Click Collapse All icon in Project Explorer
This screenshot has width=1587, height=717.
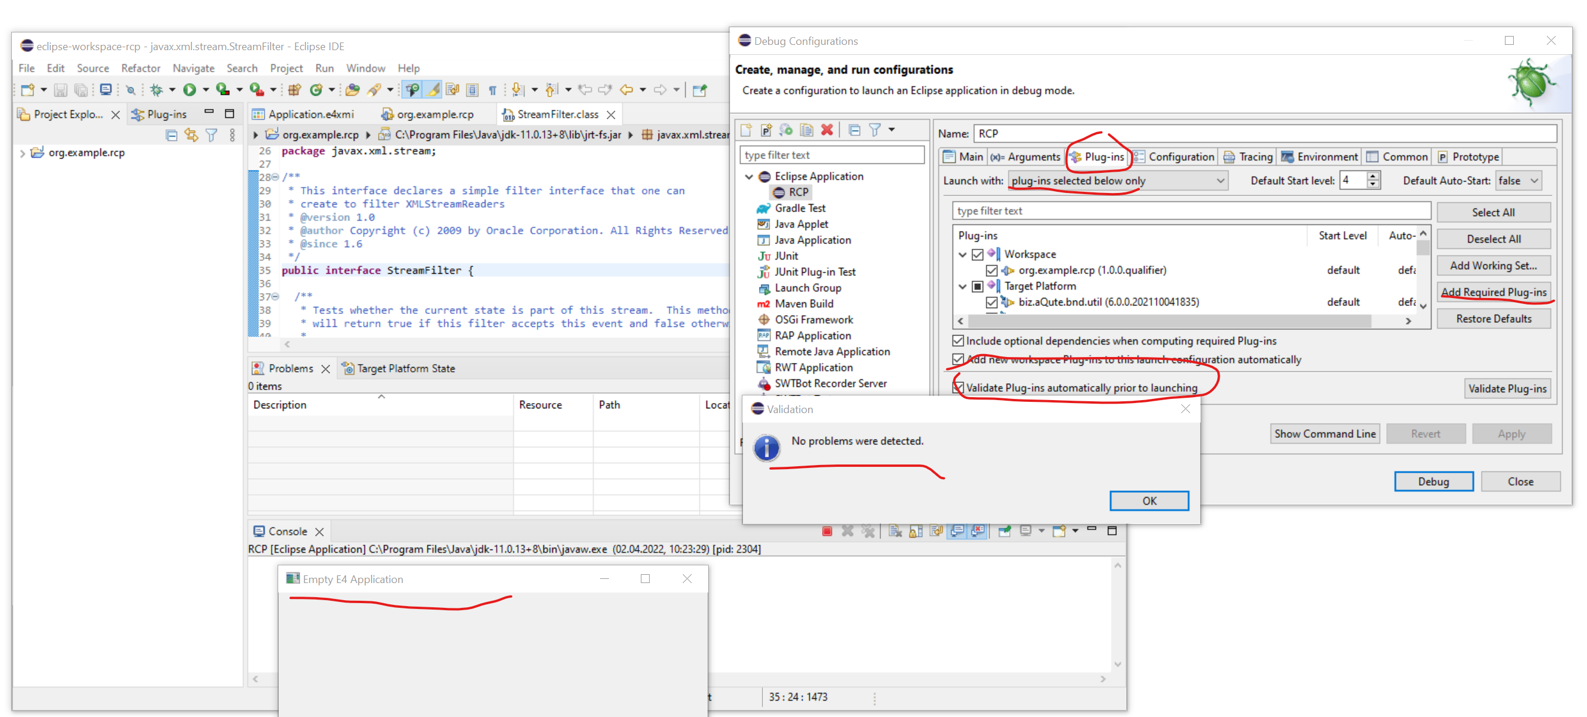click(x=172, y=135)
